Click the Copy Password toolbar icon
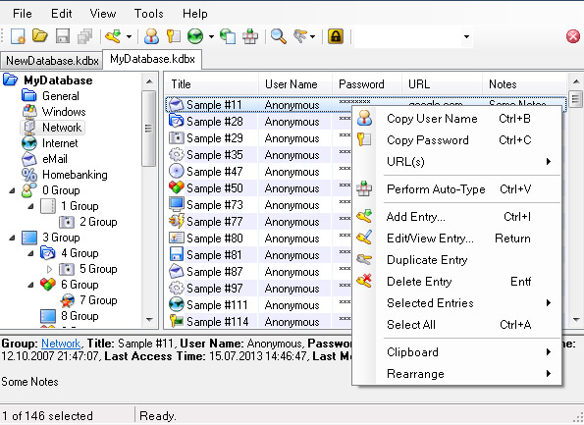Image resolution: width=584 pixels, height=425 pixels. (x=174, y=36)
